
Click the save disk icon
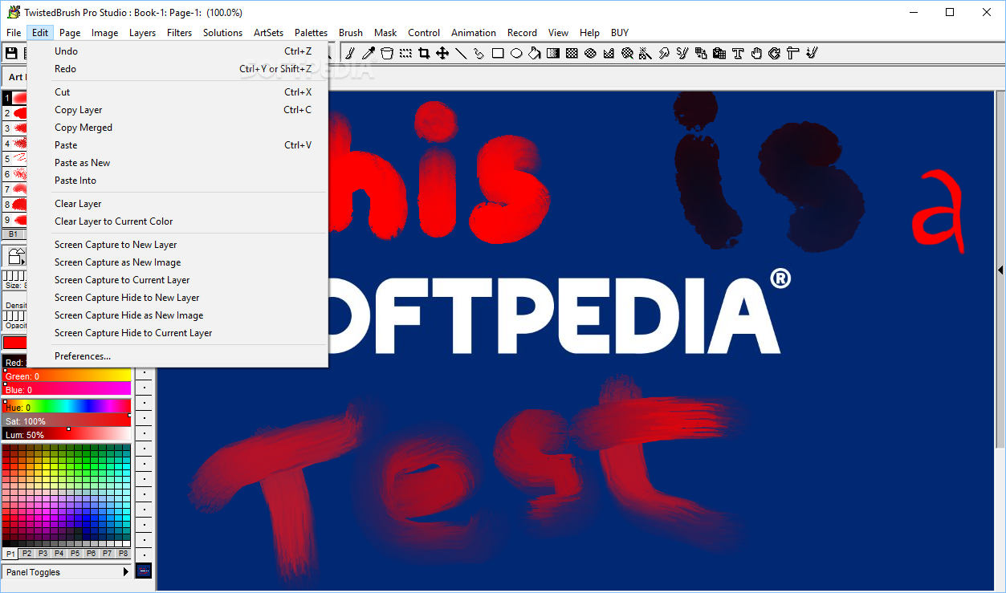click(x=11, y=53)
